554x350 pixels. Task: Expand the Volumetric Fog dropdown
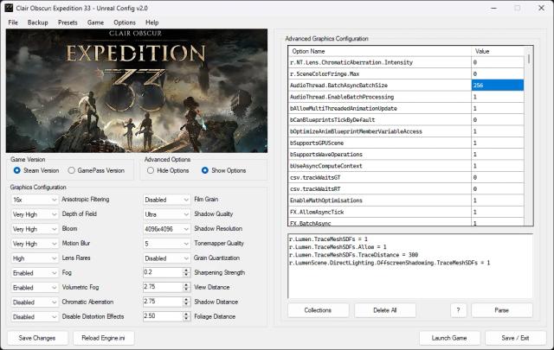(x=35, y=288)
